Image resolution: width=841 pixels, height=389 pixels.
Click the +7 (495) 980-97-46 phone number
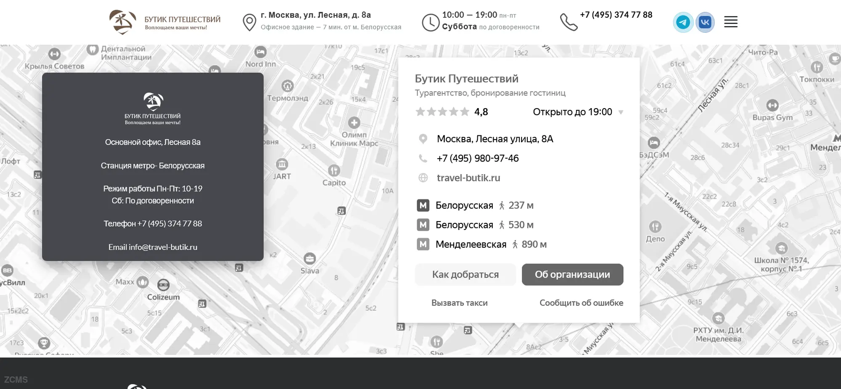pos(478,159)
